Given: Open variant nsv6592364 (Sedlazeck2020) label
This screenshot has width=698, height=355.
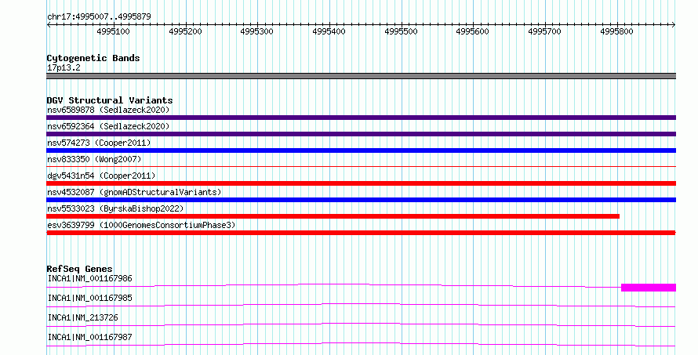Looking at the screenshot, I should point(108,126).
